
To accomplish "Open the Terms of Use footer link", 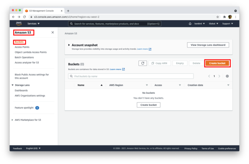I will (207, 148).
